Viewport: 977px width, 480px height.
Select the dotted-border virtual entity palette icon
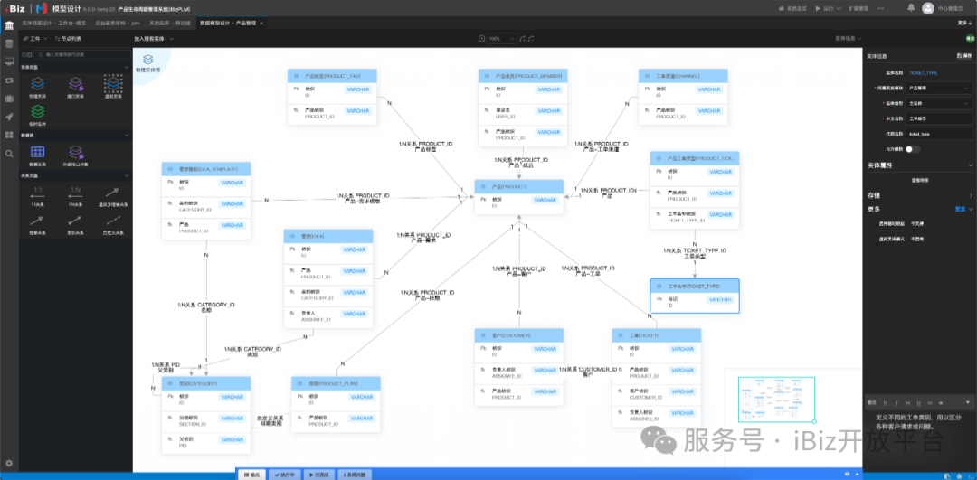[113, 83]
